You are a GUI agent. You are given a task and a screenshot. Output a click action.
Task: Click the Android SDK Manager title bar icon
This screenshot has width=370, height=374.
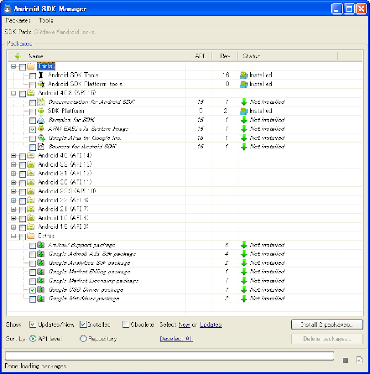8,8
